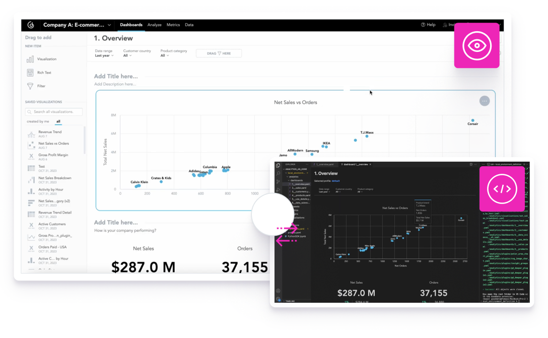Screen dimensions: 548x338
Task: Toggle the pink eye visibility icon
Action: coord(476,45)
